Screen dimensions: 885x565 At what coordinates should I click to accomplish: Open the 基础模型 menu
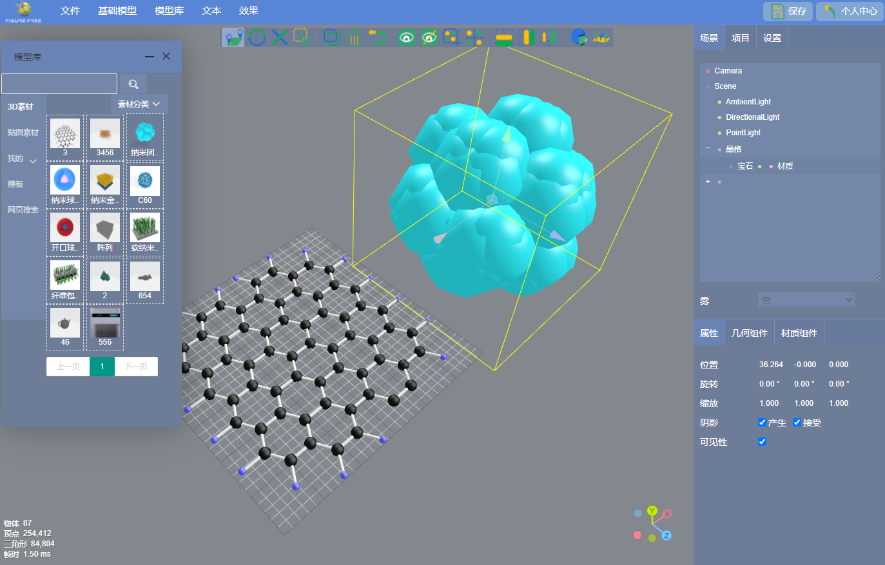(117, 11)
